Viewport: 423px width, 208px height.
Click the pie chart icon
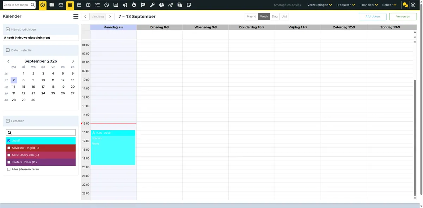click(162, 5)
